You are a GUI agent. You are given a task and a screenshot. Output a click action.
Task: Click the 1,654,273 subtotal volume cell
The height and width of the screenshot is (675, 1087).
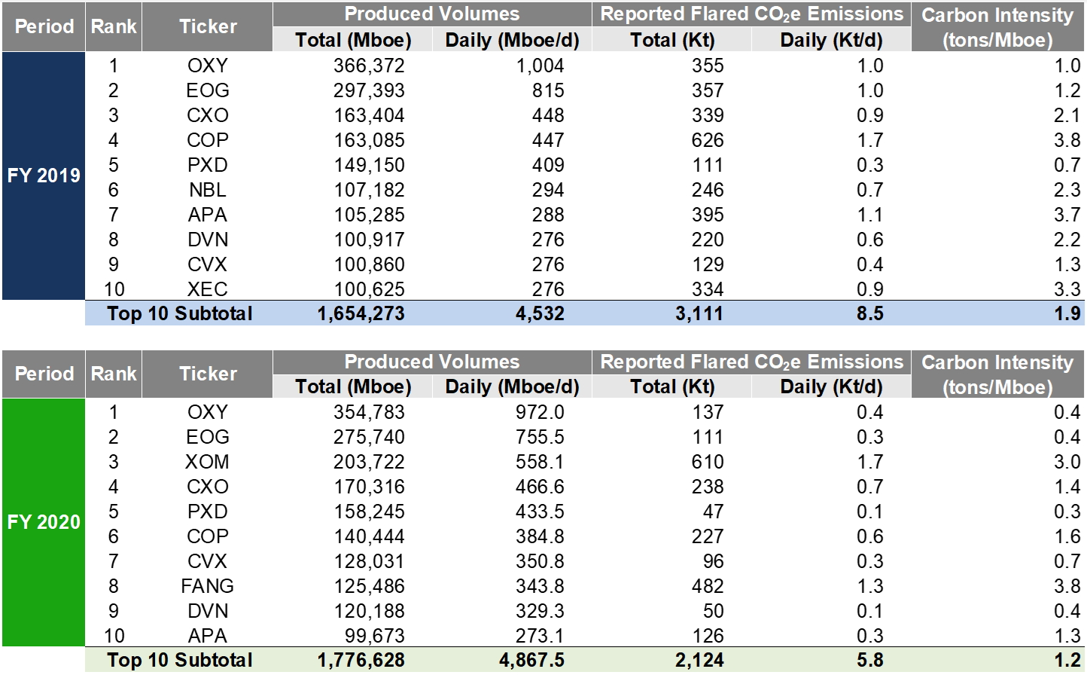[361, 313]
